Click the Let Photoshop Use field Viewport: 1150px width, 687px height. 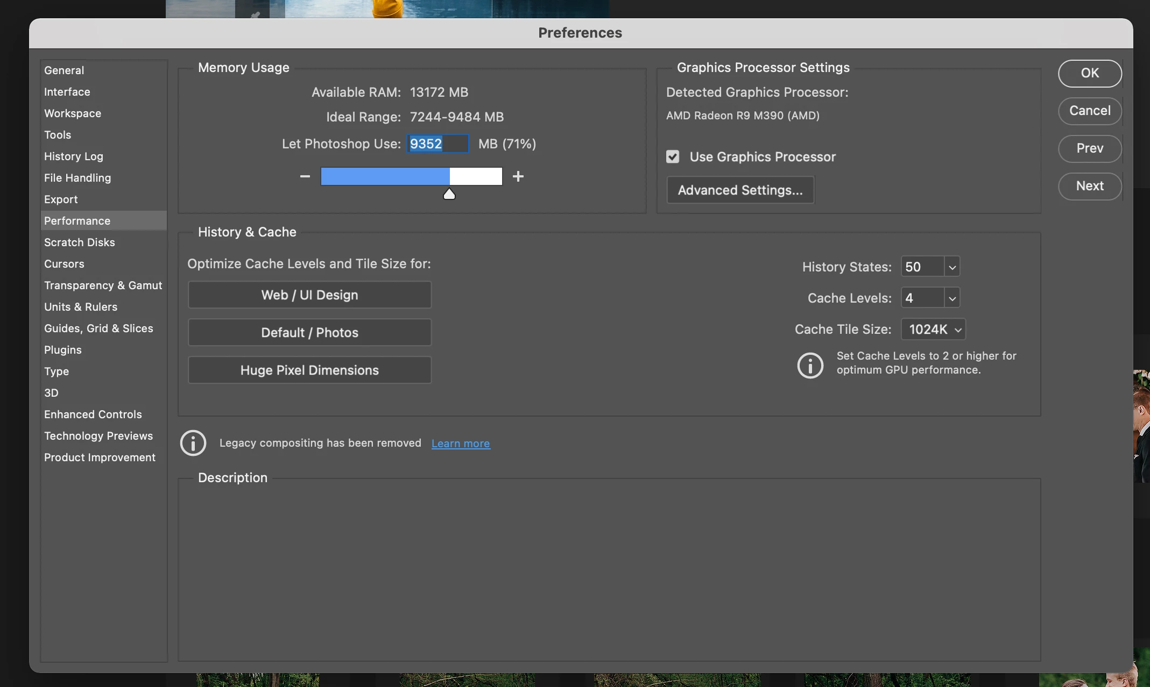coord(437,144)
